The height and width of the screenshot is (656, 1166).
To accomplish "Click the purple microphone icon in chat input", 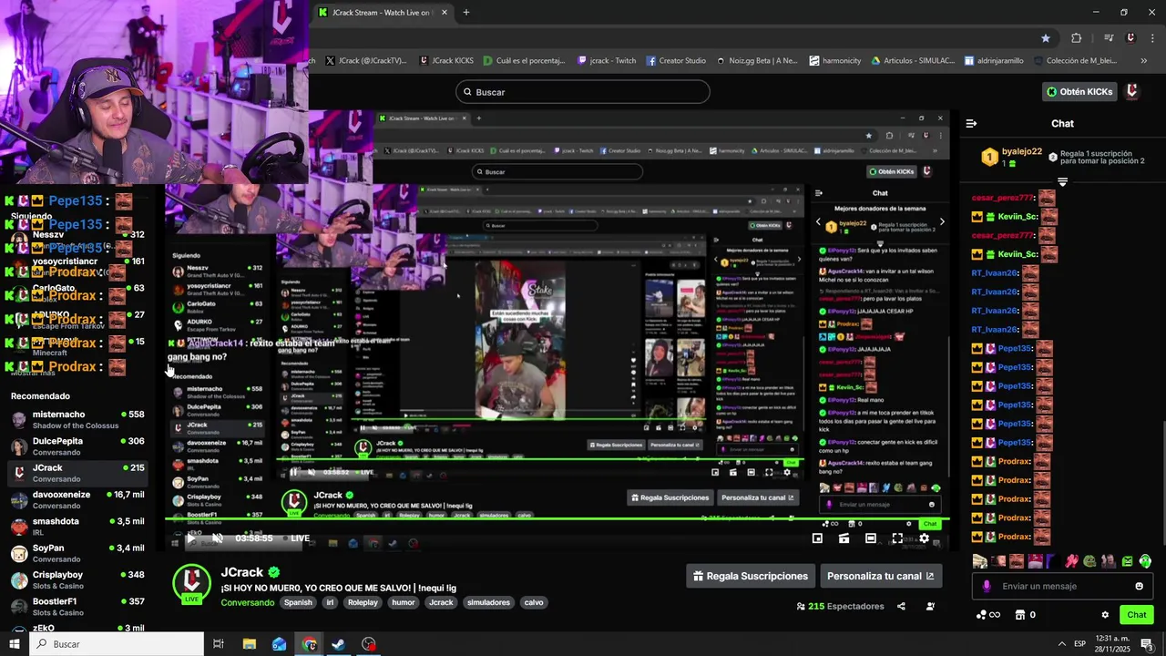I will [x=987, y=586].
